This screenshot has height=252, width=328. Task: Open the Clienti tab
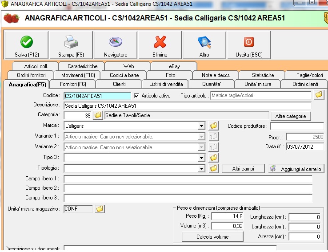click(119, 84)
